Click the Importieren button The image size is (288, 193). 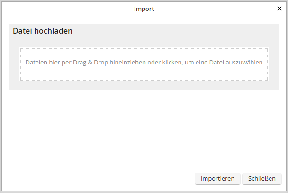point(217,178)
